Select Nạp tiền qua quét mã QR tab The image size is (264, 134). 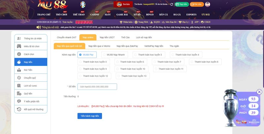(x=69, y=46)
